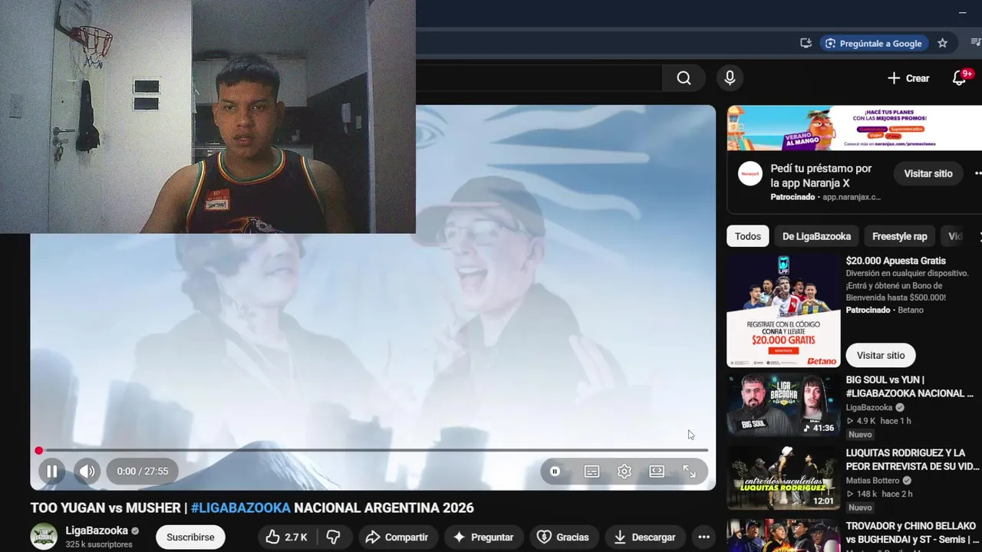
Task: Click the app.naranjax.c... sponsored URL text
Action: pos(852,197)
